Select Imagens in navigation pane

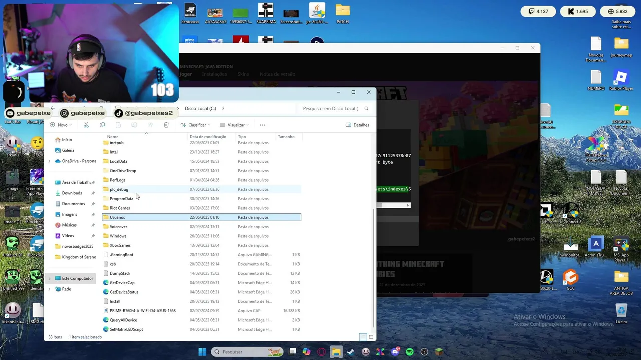70,214
